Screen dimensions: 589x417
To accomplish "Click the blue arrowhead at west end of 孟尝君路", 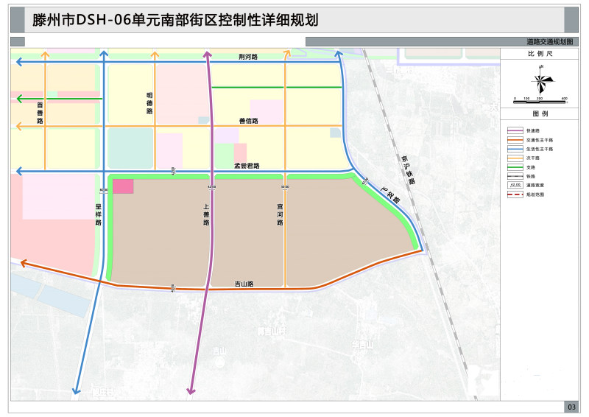I will [x=19, y=172].
